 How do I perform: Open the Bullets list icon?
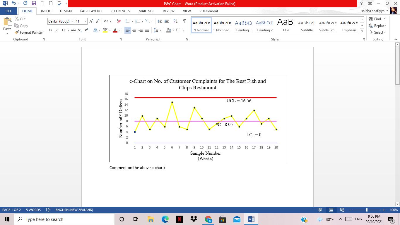(x=127, y=21)
